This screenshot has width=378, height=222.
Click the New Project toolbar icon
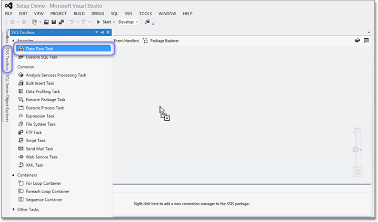(x=34, y=22)
